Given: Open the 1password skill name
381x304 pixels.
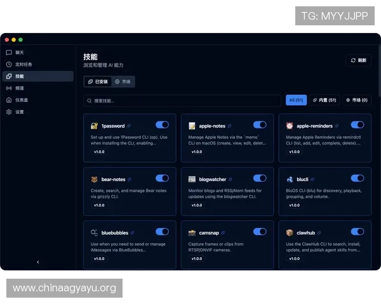Looking at the screenshot, I should coord(113,126).
